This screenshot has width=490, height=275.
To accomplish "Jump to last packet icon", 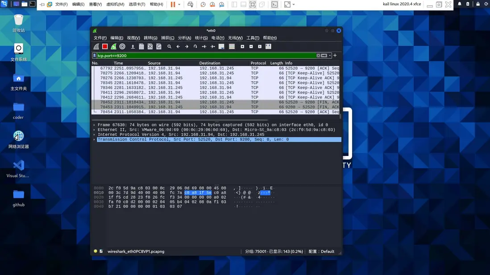I will coord(213,46).
